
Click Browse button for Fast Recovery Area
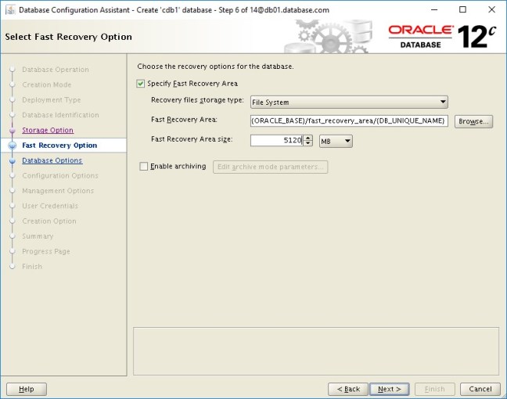[473, 121]
